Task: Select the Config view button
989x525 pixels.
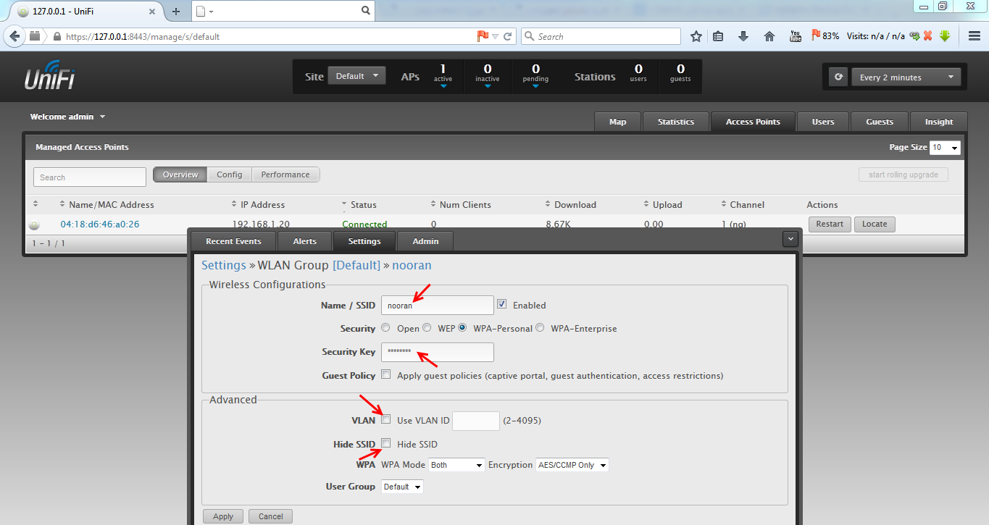Action: click(230, 175)
